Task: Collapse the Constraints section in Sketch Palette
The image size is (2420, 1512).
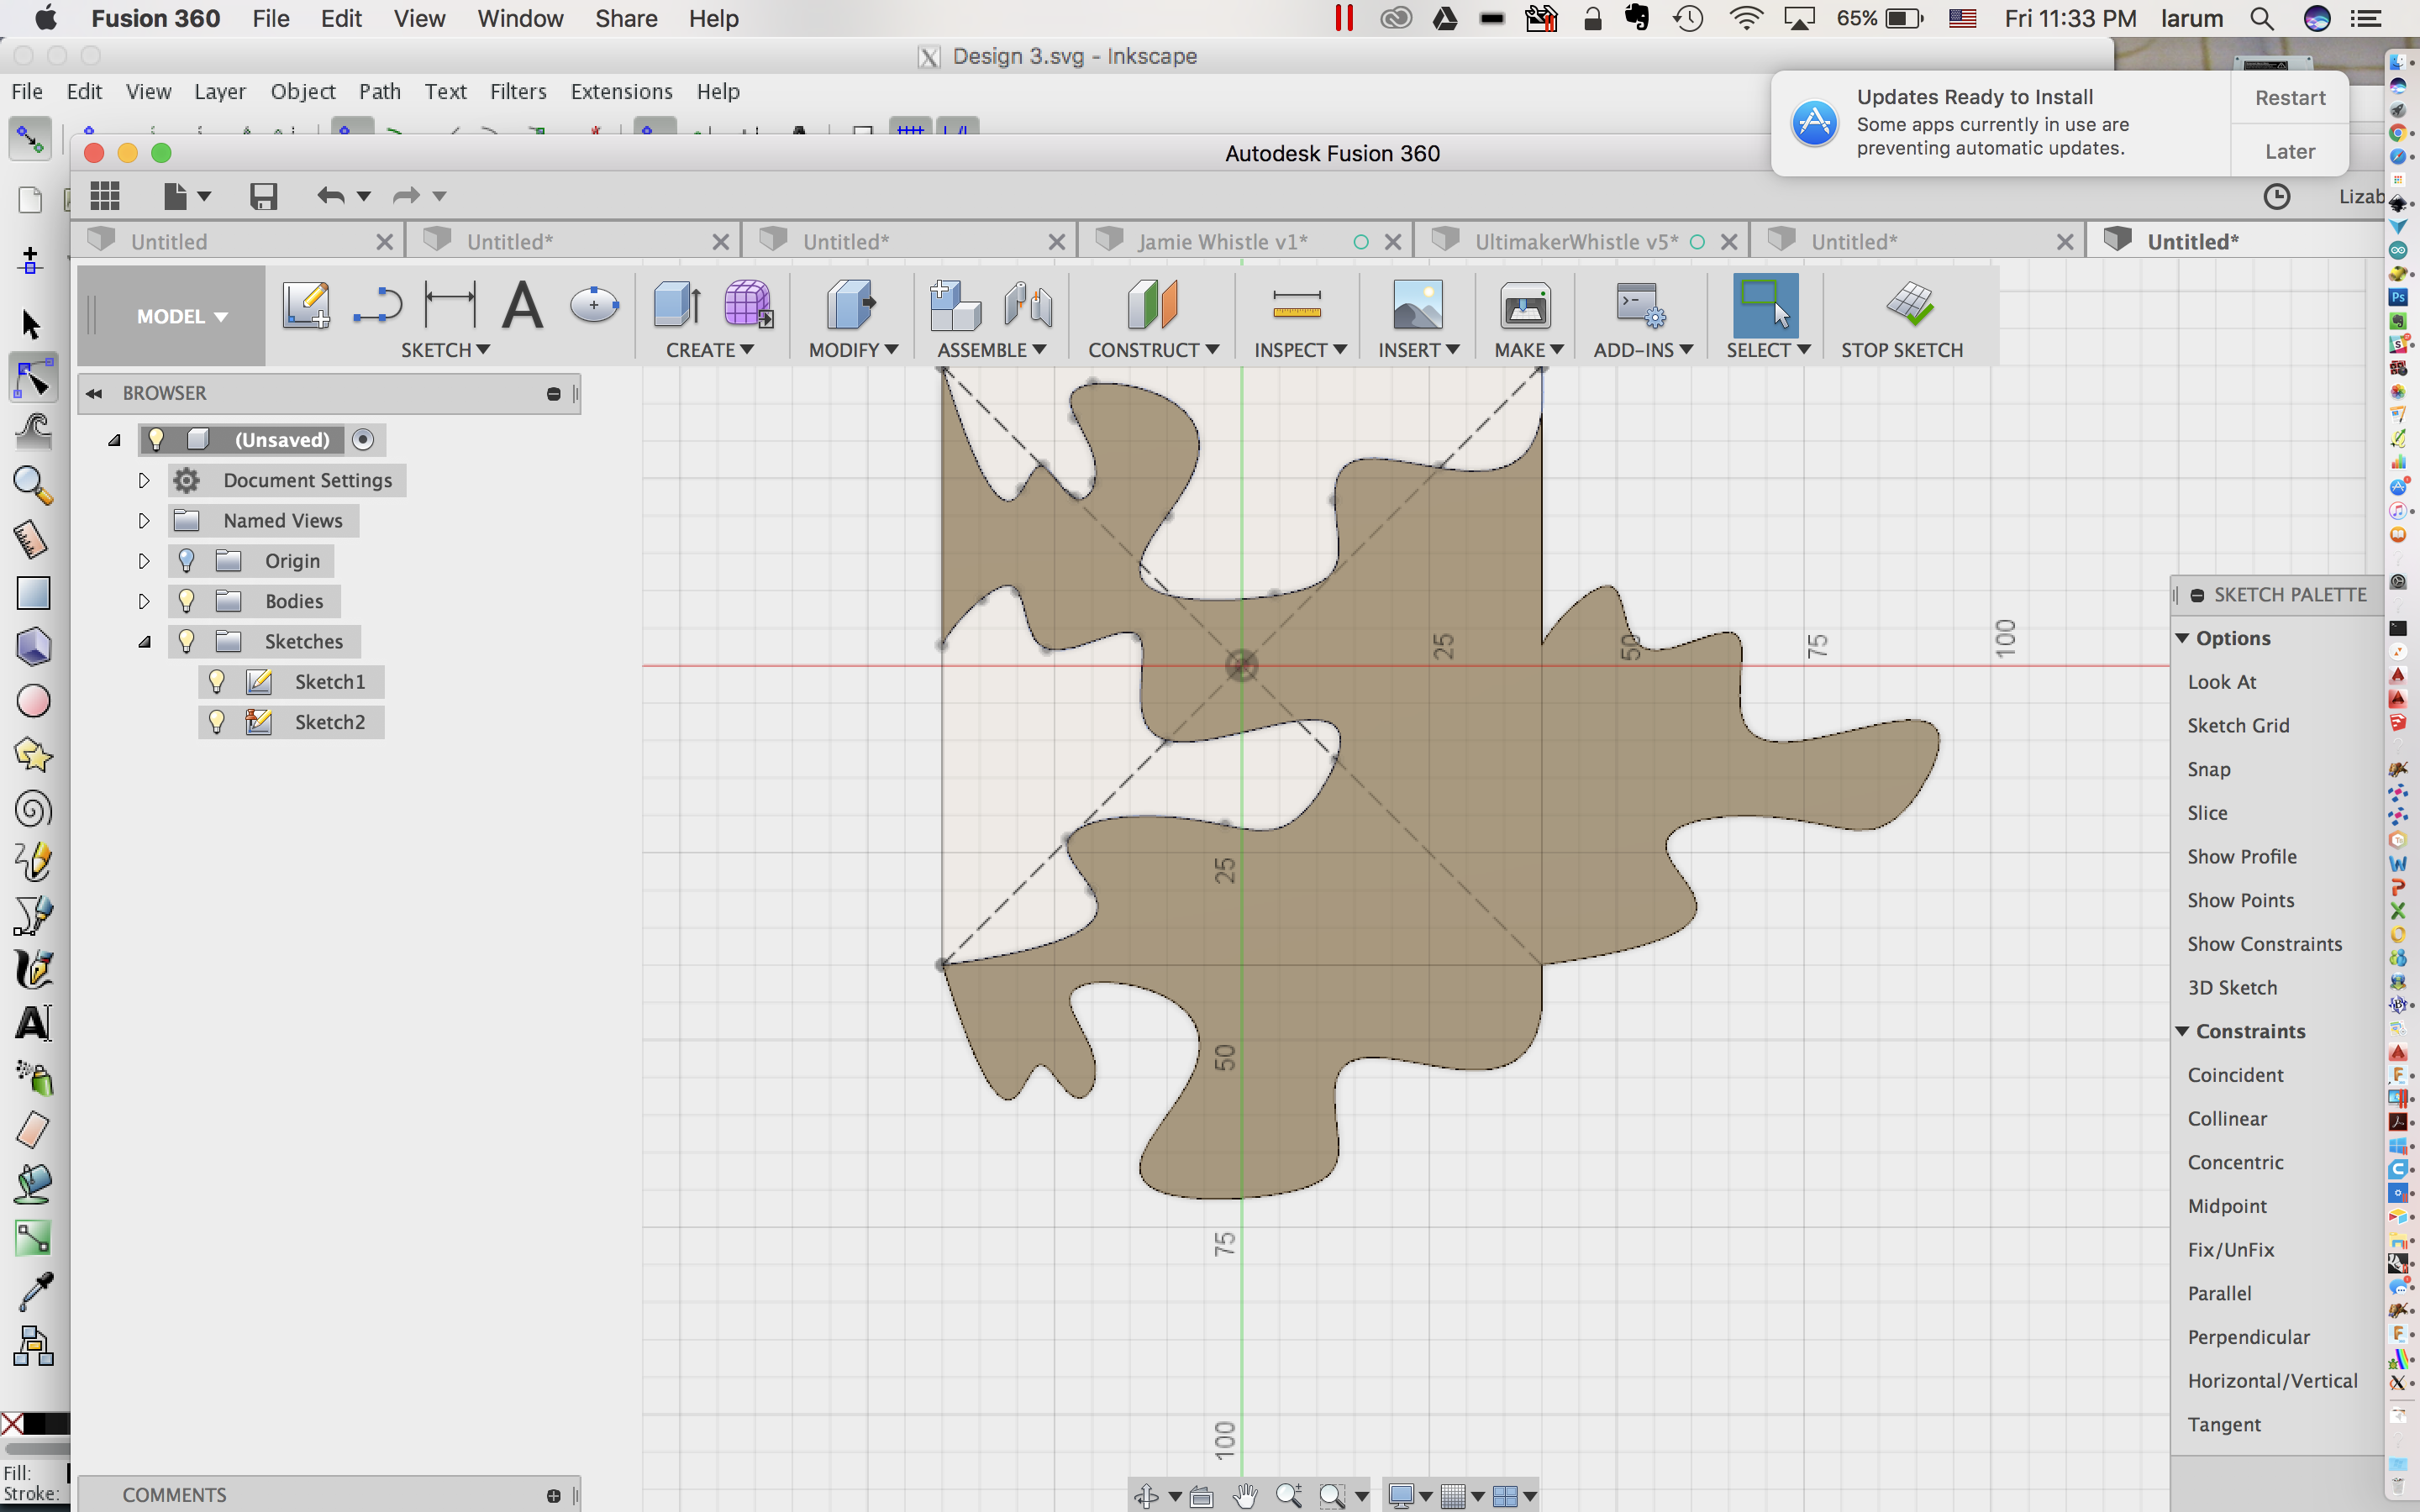Action: [x=2183, y=1031]
